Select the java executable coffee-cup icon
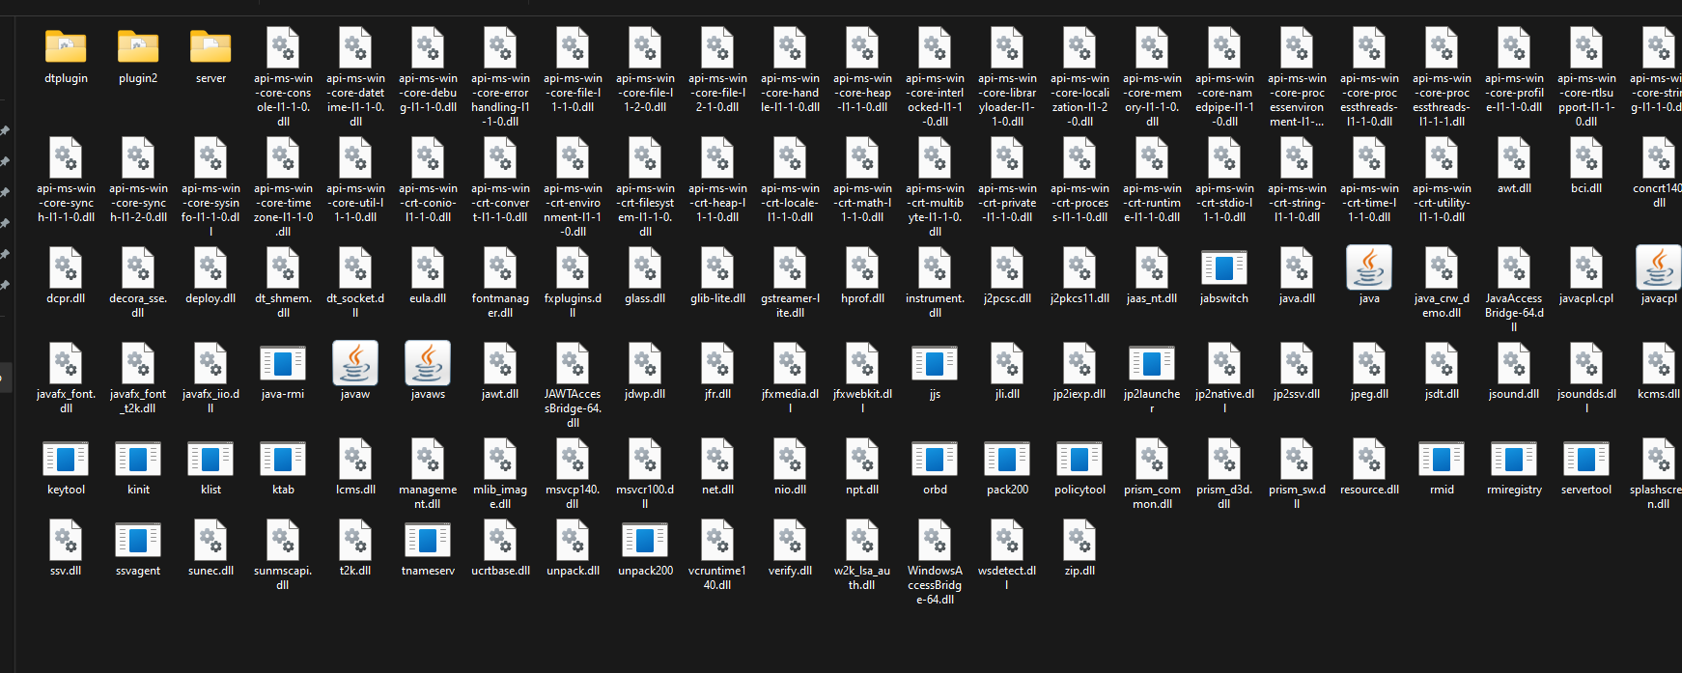 pos(1369,267)
